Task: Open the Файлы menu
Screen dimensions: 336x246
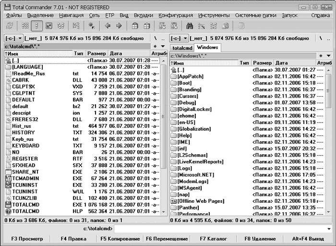Action: point(14,15)
